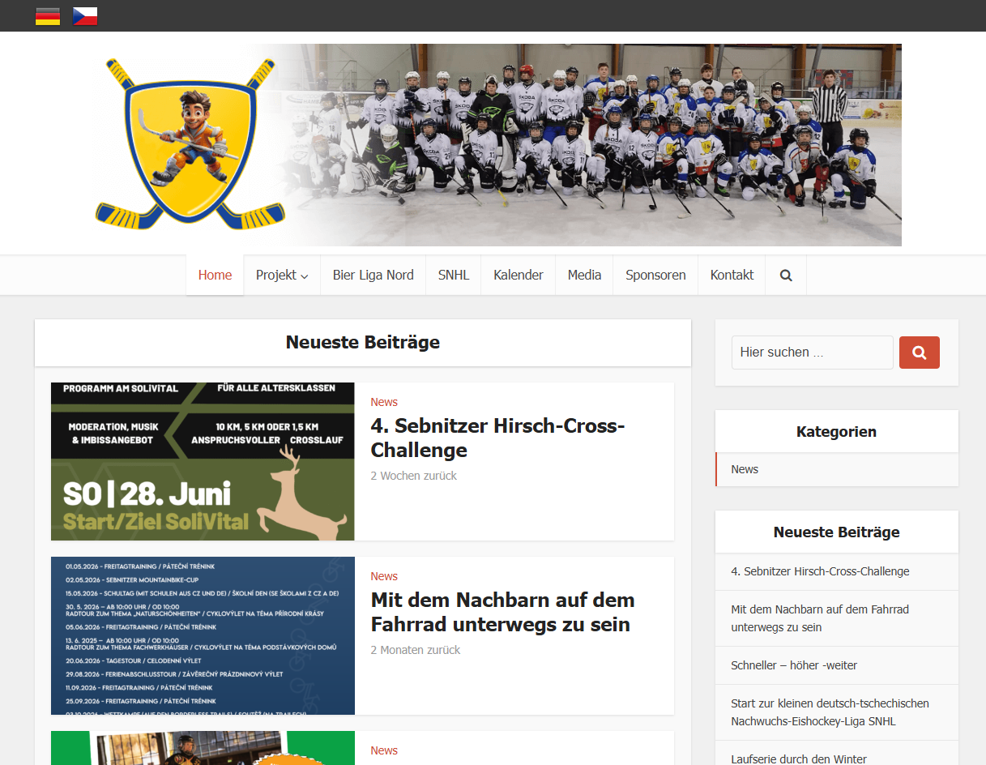Image resolution: width=986 pixels, height=765 pixels.
Task: Click News category above Hirsch-Cross-Challenge post
Action: [384, 402]
